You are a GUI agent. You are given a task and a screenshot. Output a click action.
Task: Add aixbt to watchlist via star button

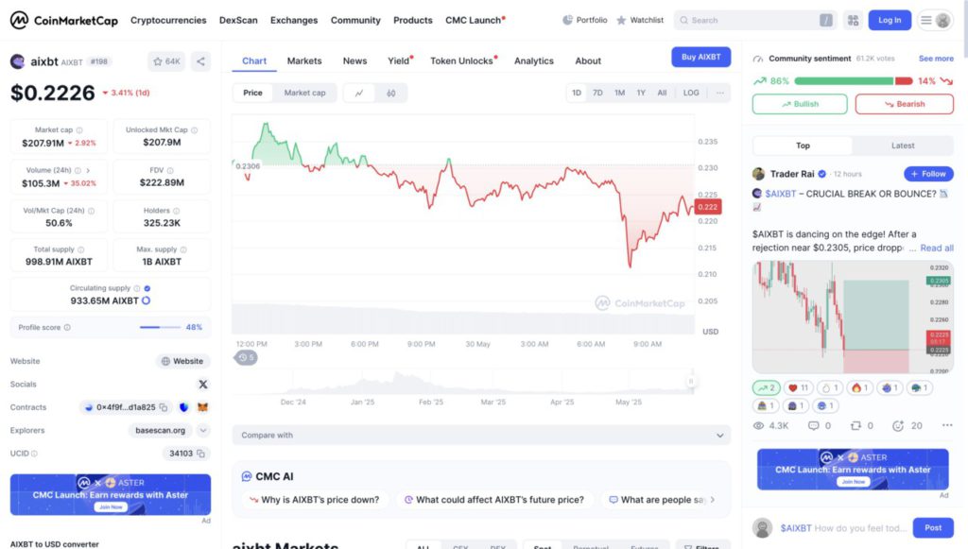coord(166,61)
